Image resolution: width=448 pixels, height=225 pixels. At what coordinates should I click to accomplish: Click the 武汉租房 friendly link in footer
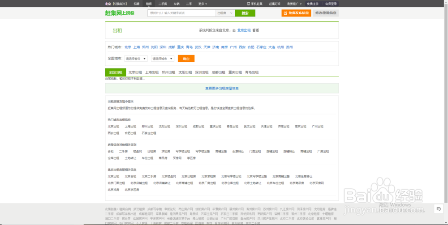pyautogui.click(x=139, y=209)
